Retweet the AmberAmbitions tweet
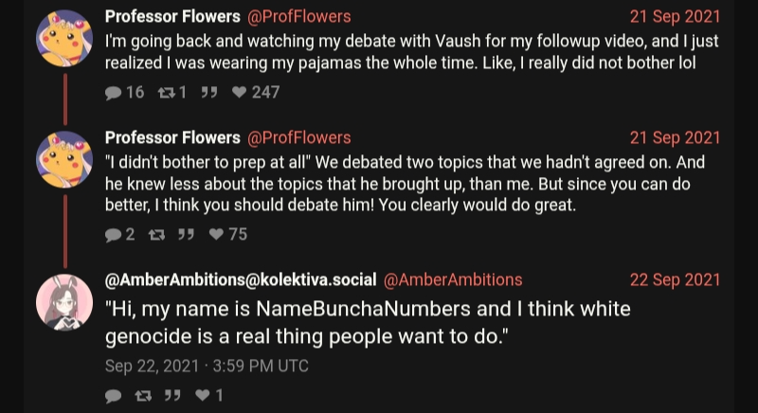 coord(143,396)
